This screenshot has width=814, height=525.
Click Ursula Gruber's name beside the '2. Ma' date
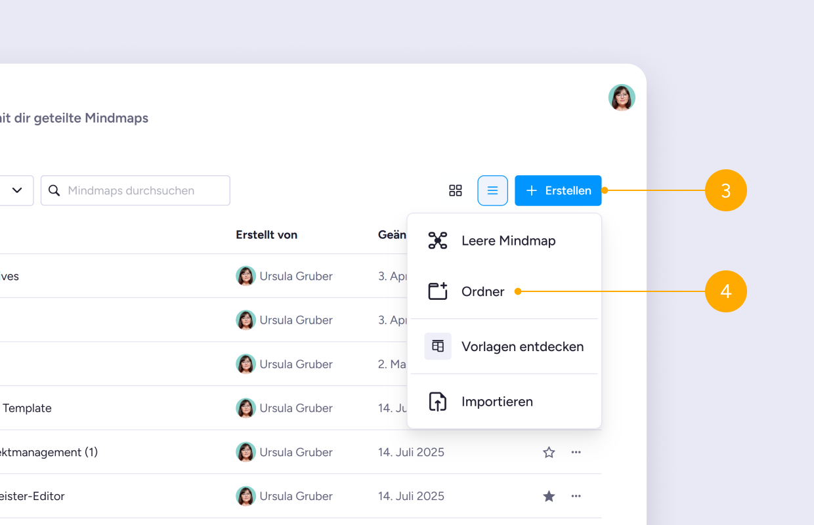[296, 364]
